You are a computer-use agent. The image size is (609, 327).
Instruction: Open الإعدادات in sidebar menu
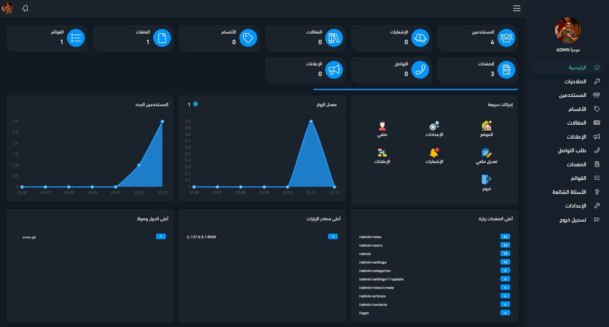coord(568,206)
